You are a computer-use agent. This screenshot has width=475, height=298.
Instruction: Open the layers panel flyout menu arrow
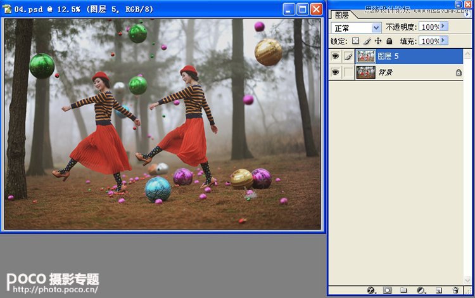pyautogui.click(x=467, y=14)
